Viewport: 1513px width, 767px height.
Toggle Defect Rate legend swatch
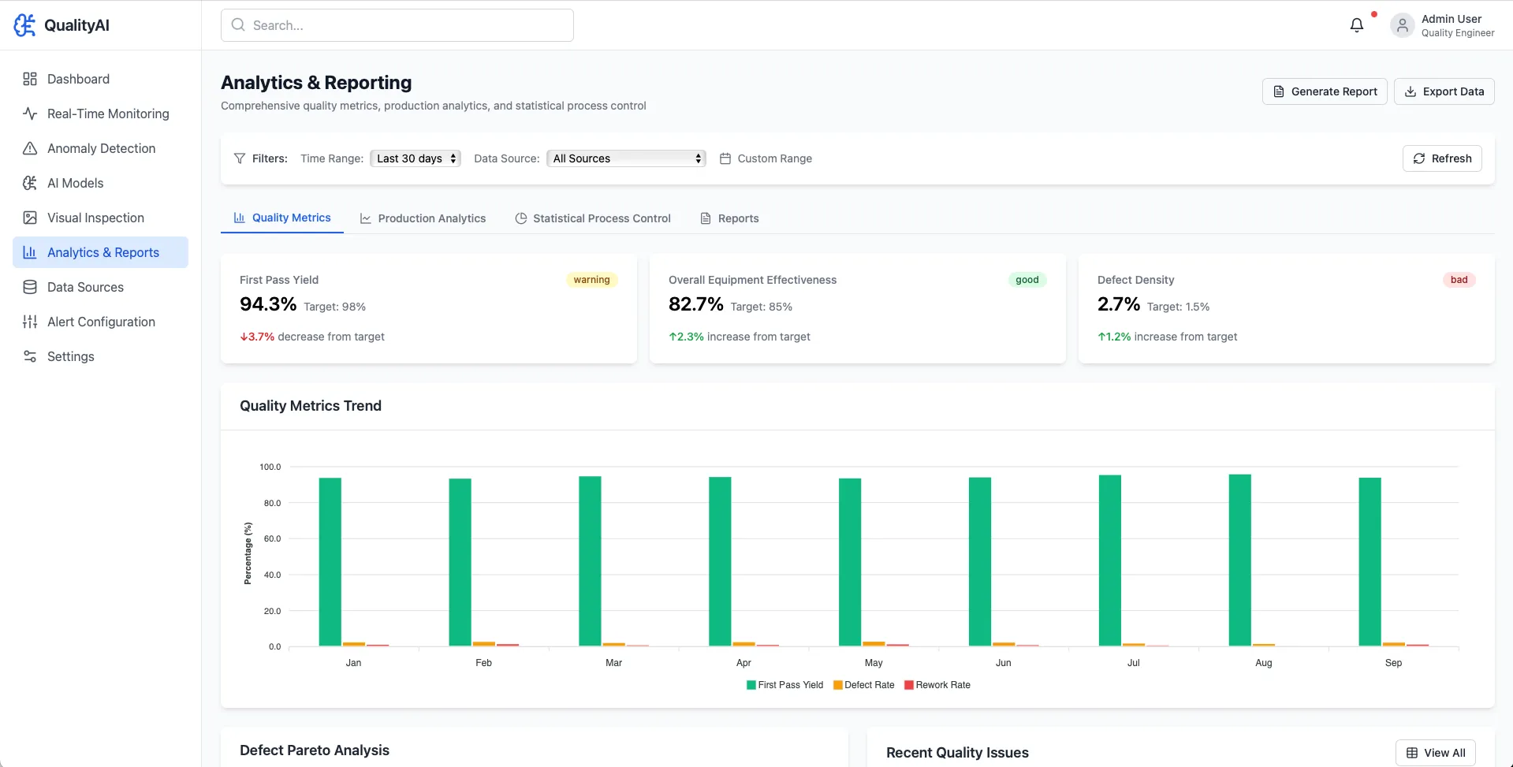tap(838, 685)
